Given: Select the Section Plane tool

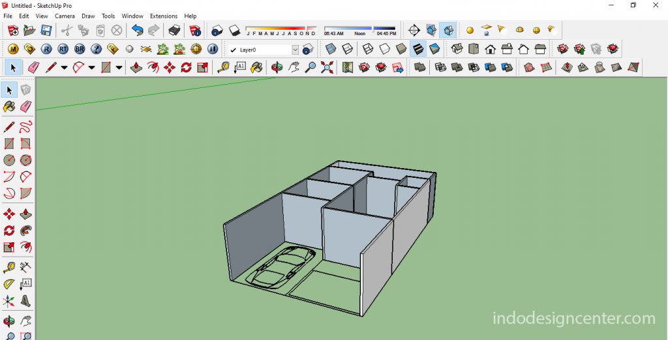Looking at the screenshot, I should [414, 30].
